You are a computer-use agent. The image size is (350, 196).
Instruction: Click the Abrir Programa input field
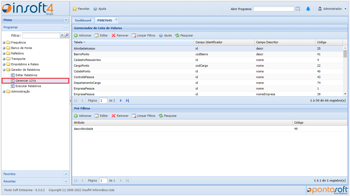point(273,9)
